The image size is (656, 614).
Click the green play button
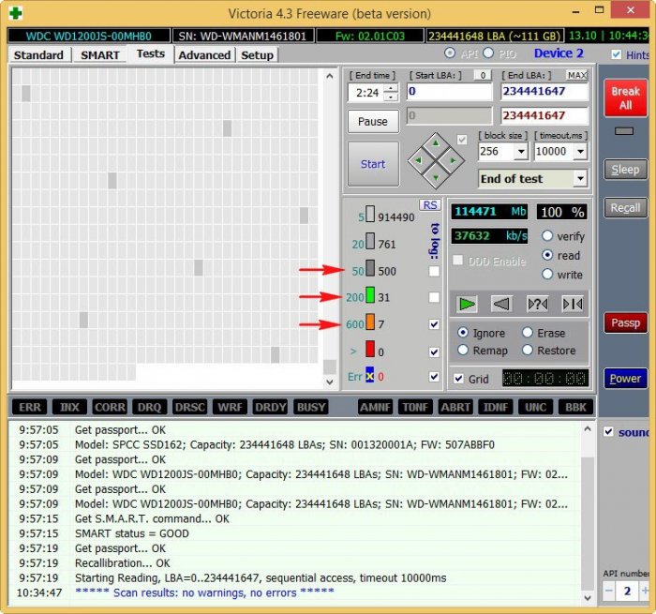pyautogui.click(x=467, y=304)
